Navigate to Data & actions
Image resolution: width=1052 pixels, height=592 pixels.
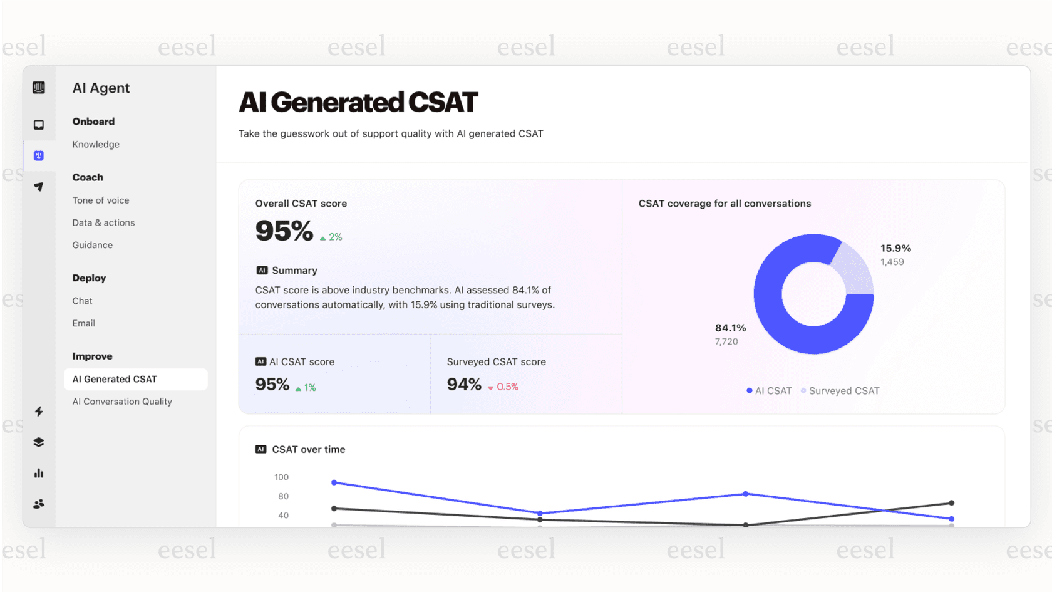point(103,222)
